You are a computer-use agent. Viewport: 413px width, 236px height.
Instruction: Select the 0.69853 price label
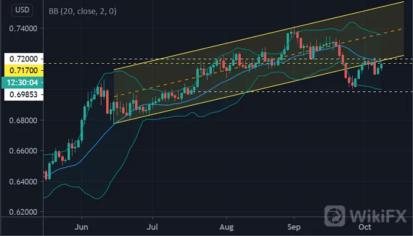24,94
